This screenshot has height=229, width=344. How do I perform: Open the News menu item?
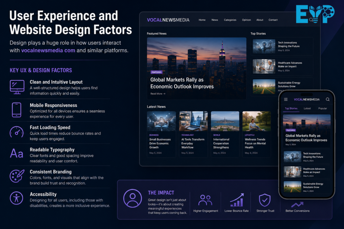215,20
